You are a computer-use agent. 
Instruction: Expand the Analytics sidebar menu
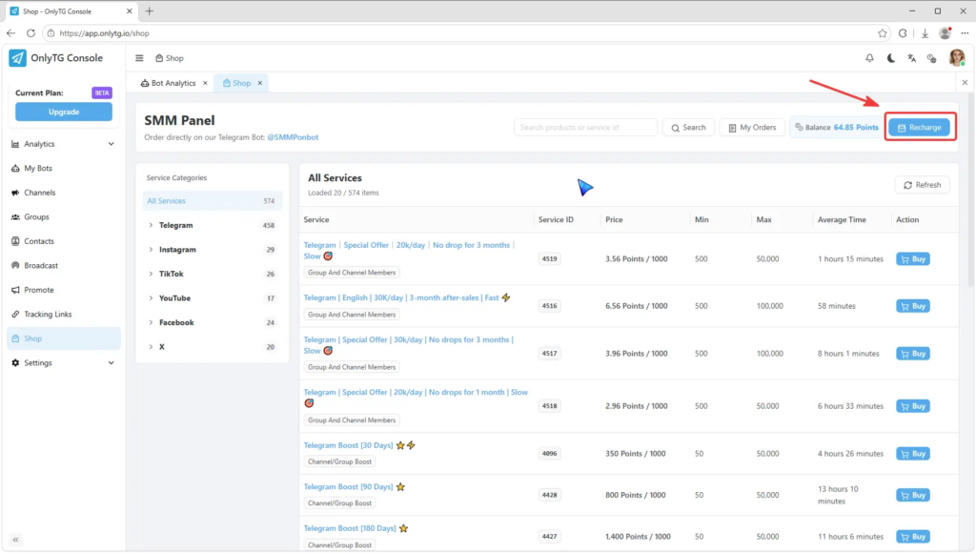(63, 144)
